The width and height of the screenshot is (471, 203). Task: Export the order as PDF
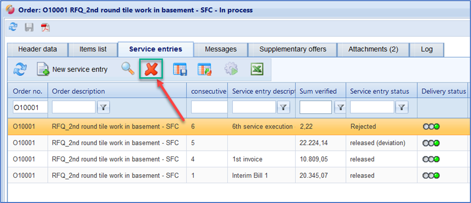pos(45,27)
